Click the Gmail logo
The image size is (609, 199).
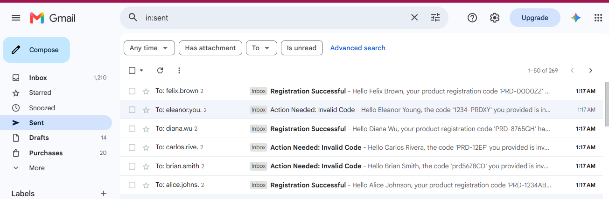pos(53,18)
